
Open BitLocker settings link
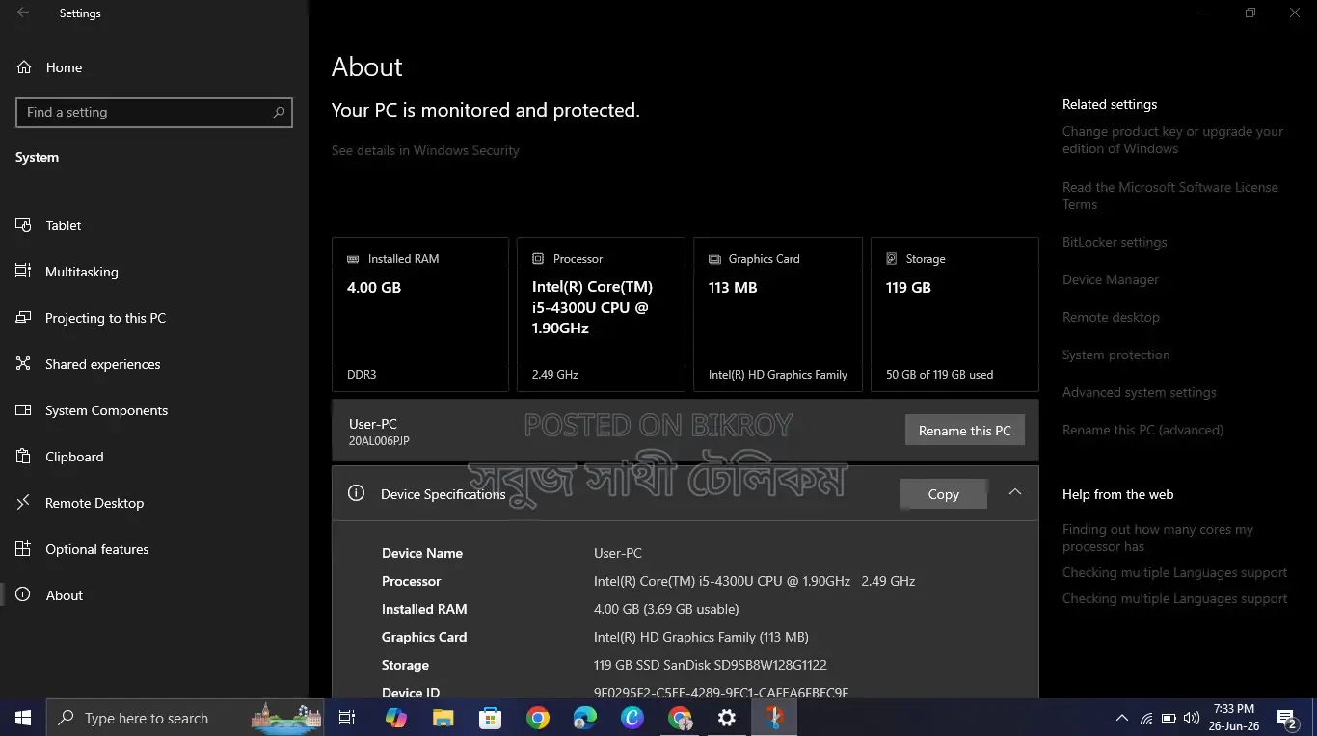1115,242
